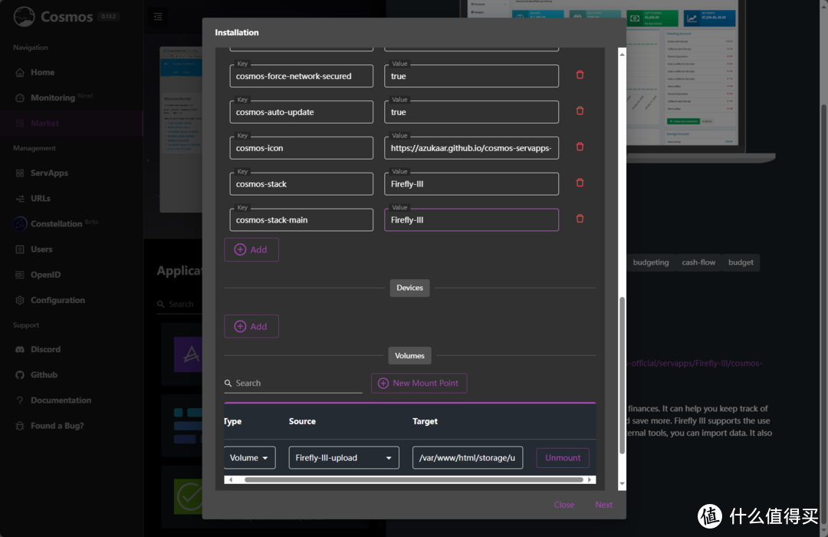Edit the cosmos-icon URL value field
828x537 pixels.
(x=472, y=148)
